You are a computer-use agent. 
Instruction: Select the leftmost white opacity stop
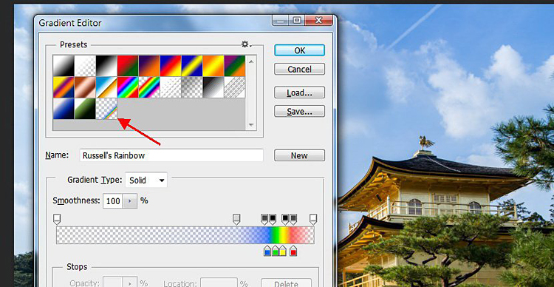pyautogui.click(x=57, y=220)
